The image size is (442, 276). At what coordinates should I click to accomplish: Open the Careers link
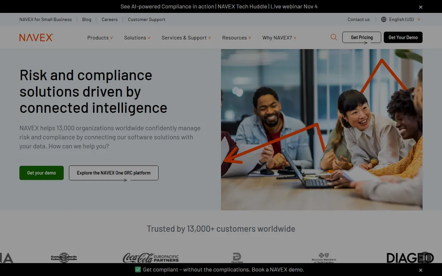(109, 19)
